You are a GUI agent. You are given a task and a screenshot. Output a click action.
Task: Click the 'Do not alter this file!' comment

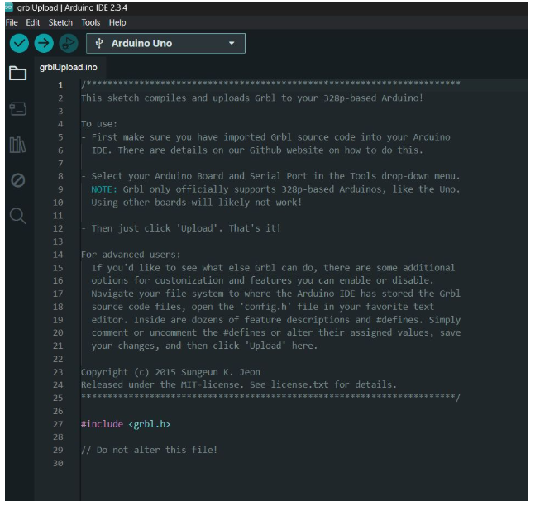[149, 450]
